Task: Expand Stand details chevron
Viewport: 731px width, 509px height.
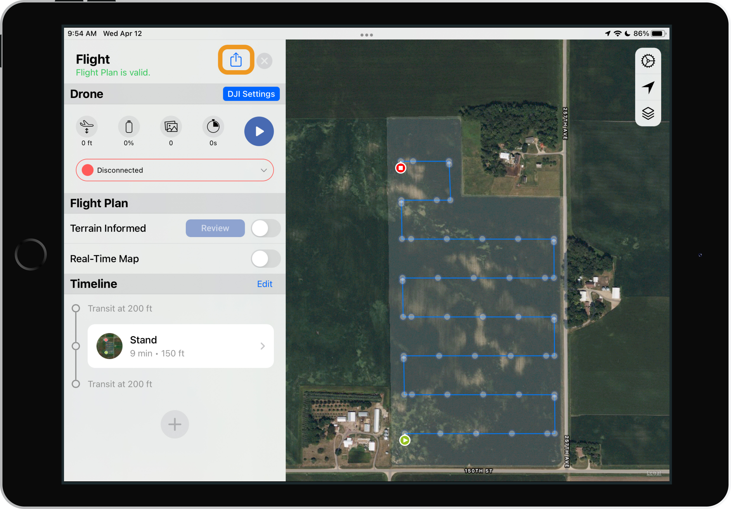Action: (263, 346)
